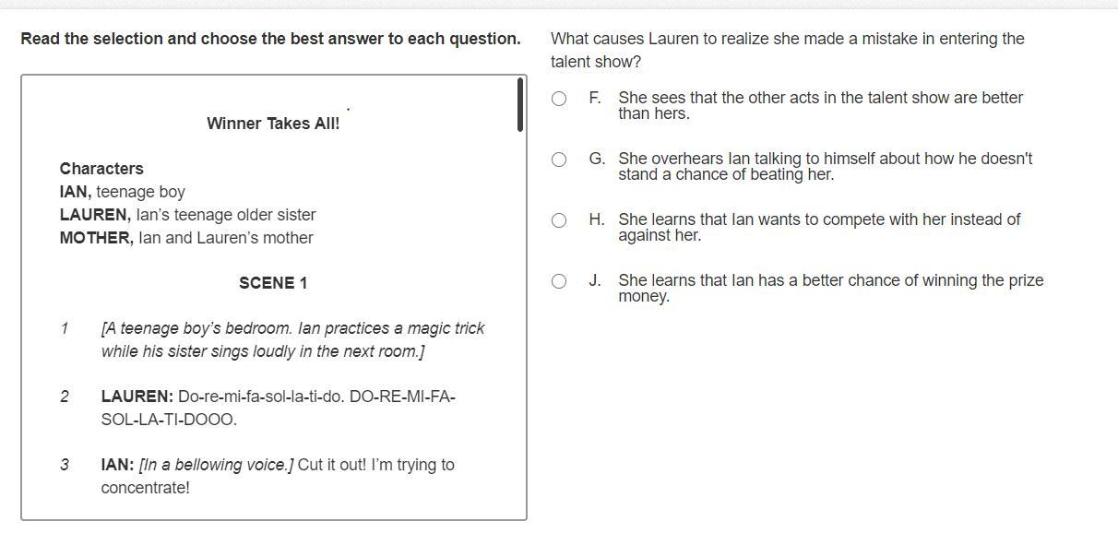
Task: Click the 'Winner Takes All!' passage title
Action: (x=273, y=124)
